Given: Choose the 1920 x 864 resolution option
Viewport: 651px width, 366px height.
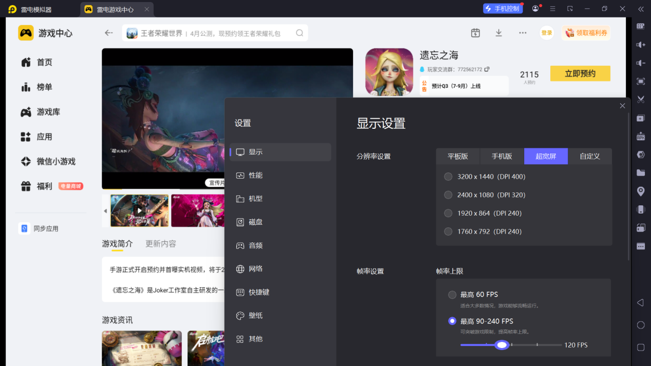Looking at the screenshot, I should pos(448,213).
